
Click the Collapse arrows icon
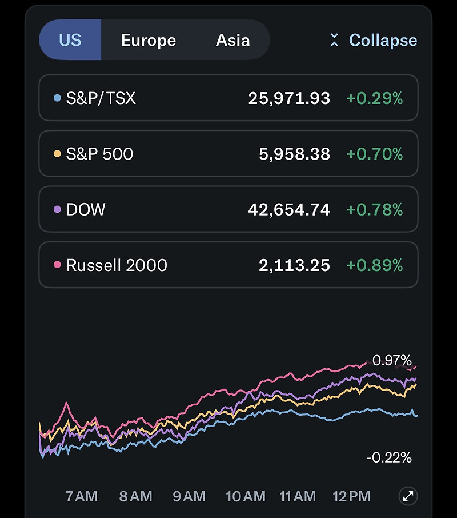[x=334, y=40]
